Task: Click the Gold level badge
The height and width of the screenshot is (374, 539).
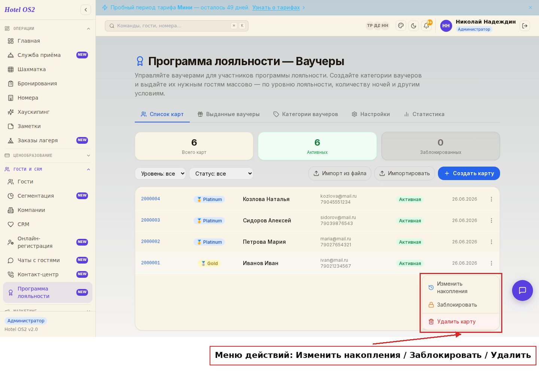Action: (x=209, y=263)
